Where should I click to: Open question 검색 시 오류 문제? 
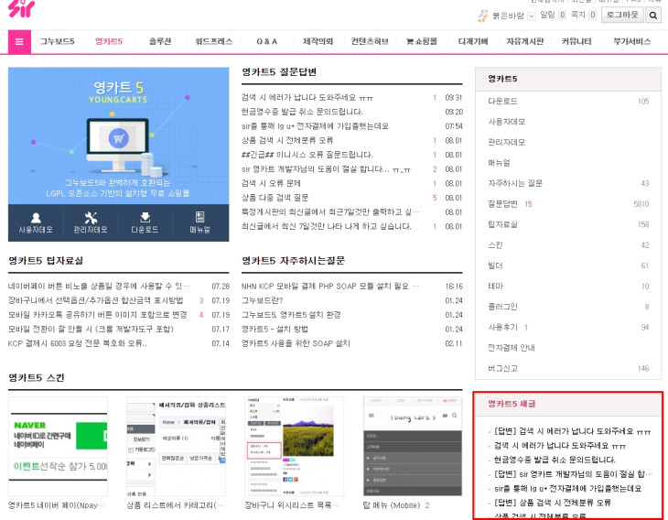pyautogui.click(x=271, y=183)
